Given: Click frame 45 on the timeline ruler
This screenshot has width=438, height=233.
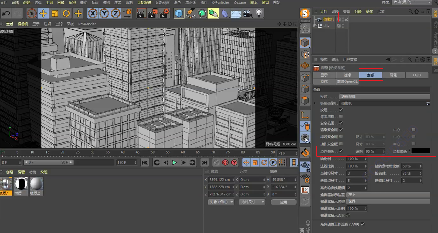Looking at the screenshot, I should click(138, 152).
